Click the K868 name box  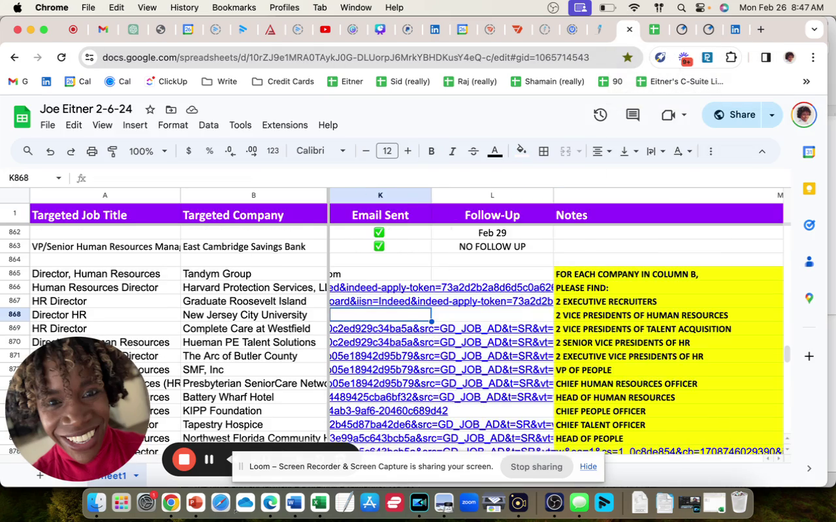coord(35,178)
